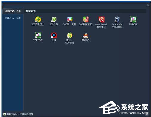
Task: Launch Avira AntiVir control center shortcut
Action: (101, 19)
